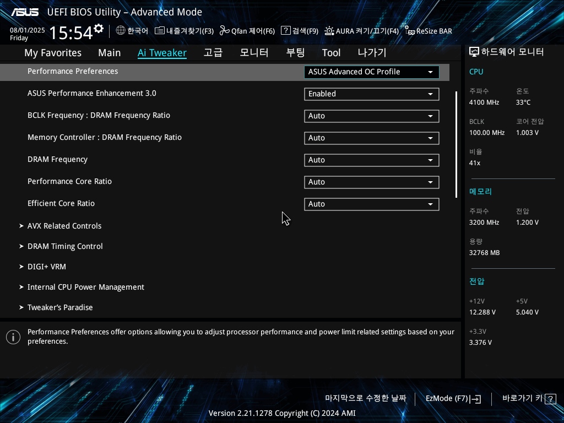The height and width of the screenshot is (423, 564).
Task: Click the search question mark icon
Action: 286,30
